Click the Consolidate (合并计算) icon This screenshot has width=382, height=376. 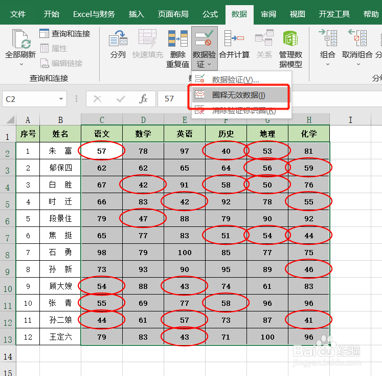pos(234,38)
